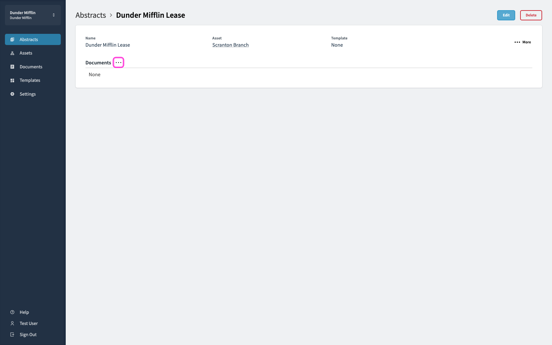Open Help label in the sidebar
Image resolution: width=552 pixels, height=345 pixels.
coord(24,312)
